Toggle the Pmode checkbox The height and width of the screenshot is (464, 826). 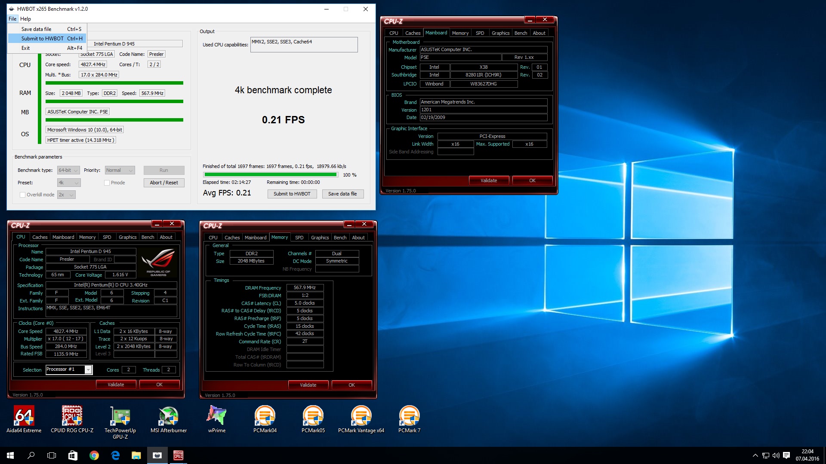click(x=107, y=183)
